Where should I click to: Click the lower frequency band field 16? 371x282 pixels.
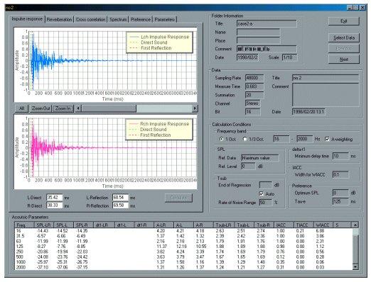[x=281, y=139]
